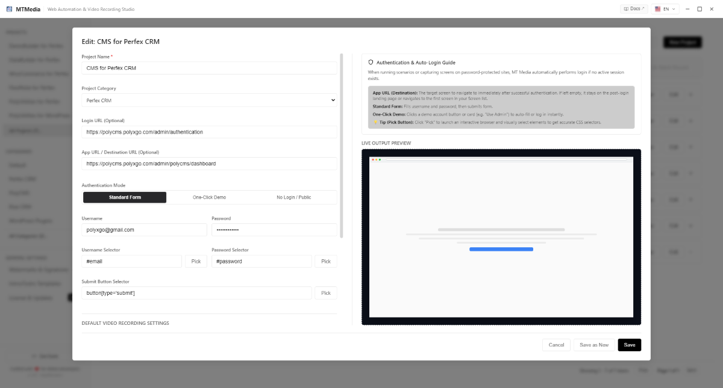Viewport: 723px width, 388px height.
Task: Maximize the MTMedia window
Action: click(700, 9)
